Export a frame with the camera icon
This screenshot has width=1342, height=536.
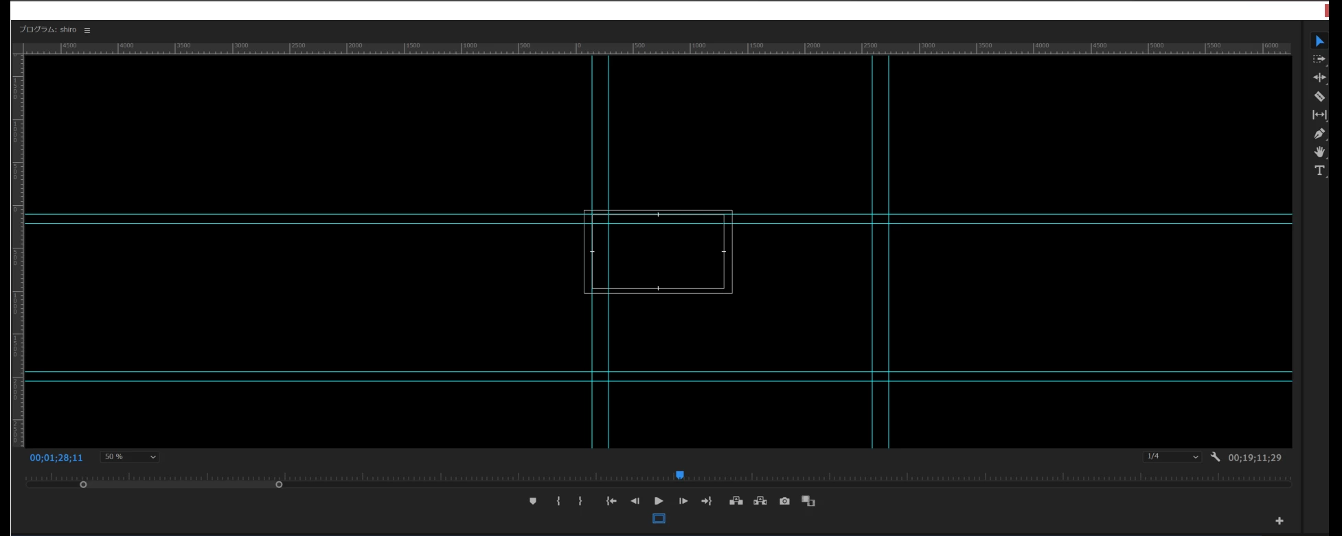click(x=784, y=501)
